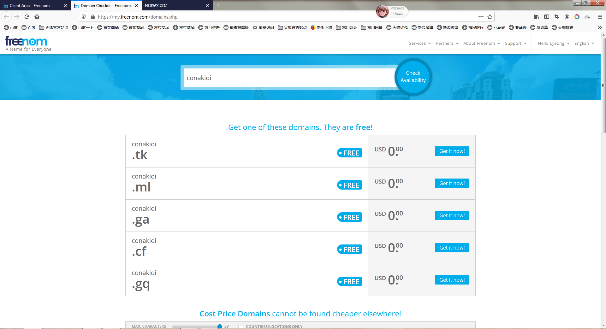This screenshot has width=606, height=329.
Task: Toggle the sidebar panel icon
Action: 547,17
